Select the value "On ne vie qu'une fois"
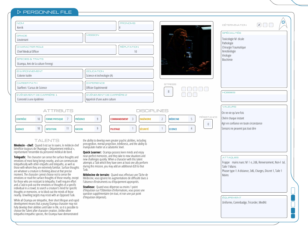The height and width of the screenshot is (226, 308). 233,113
